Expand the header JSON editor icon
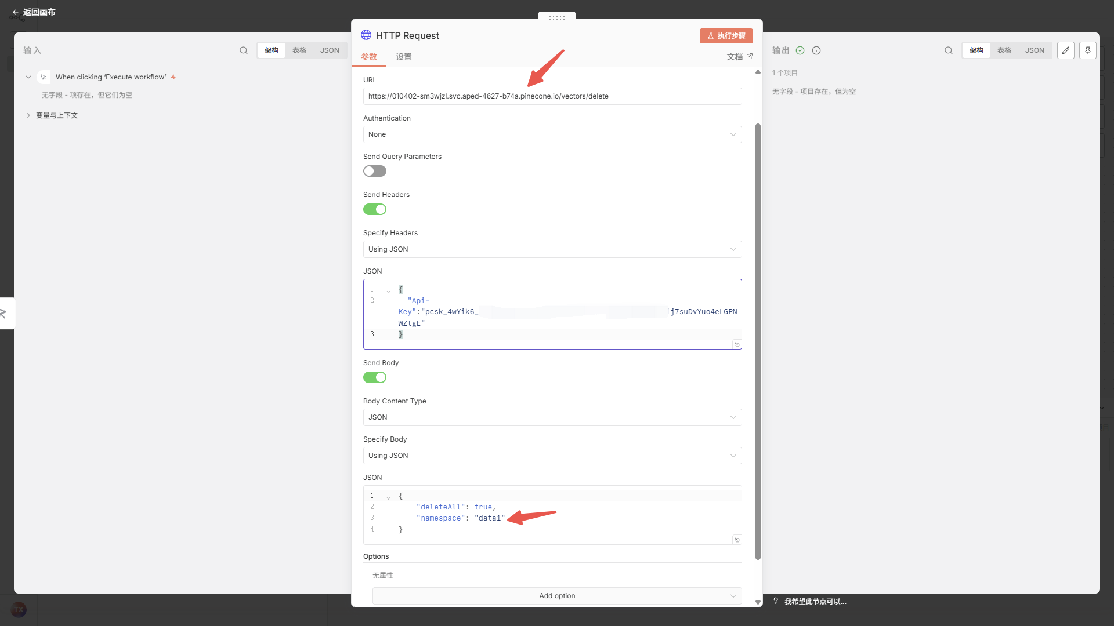 click(x=737, y=344)
